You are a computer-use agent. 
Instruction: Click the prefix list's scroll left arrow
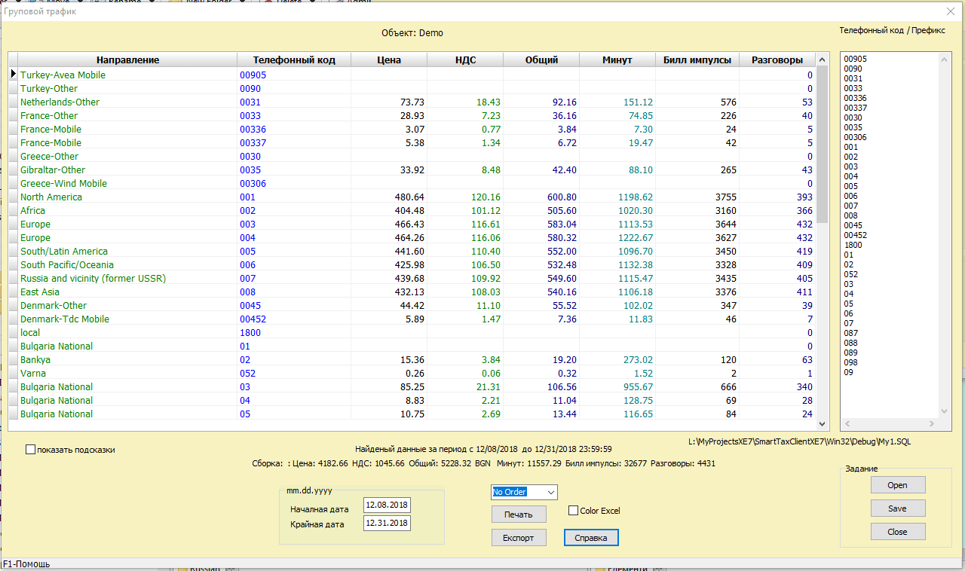click(847, 424)
